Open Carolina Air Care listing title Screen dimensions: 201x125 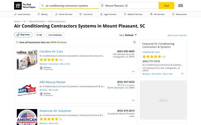(51, 51)
